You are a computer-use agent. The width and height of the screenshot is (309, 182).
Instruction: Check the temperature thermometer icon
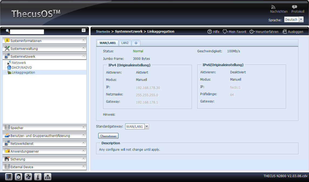[38, 177]
